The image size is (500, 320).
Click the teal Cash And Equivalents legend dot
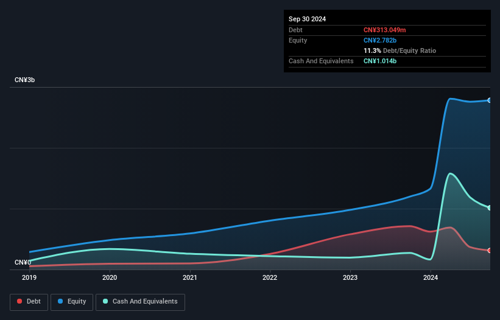tap(105, 301)
